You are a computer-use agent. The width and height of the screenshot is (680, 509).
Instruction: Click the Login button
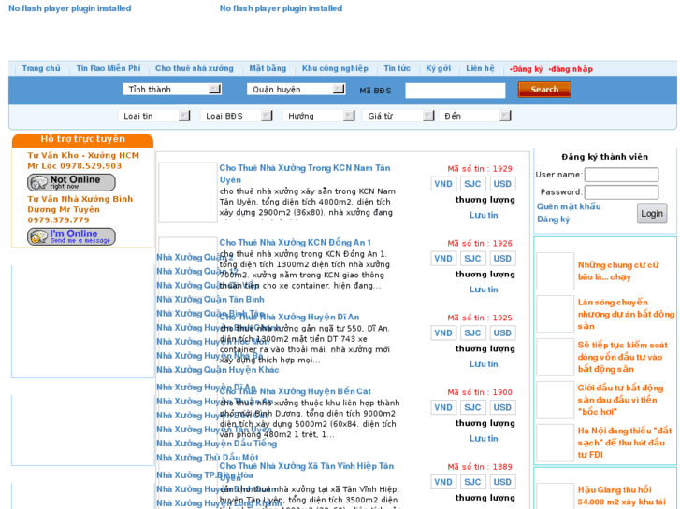(x=652, y=214)
